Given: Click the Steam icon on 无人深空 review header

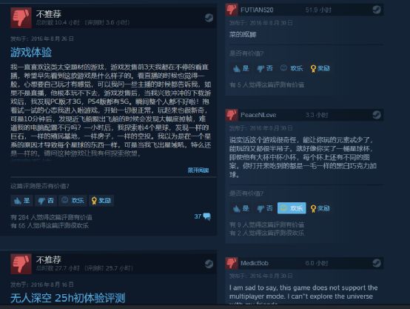Looking at the screenshot, I should click(x=209, y=264).
